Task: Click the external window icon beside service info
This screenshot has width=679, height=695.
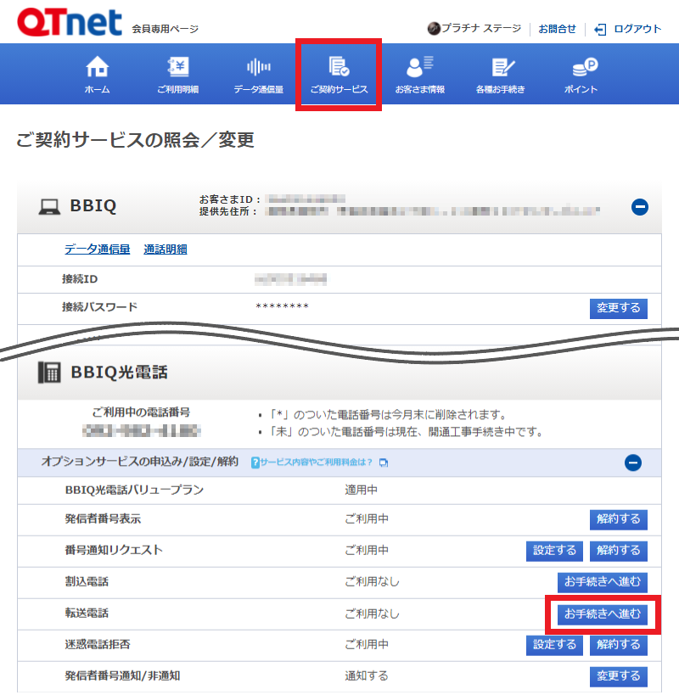Action: (384, 462)
